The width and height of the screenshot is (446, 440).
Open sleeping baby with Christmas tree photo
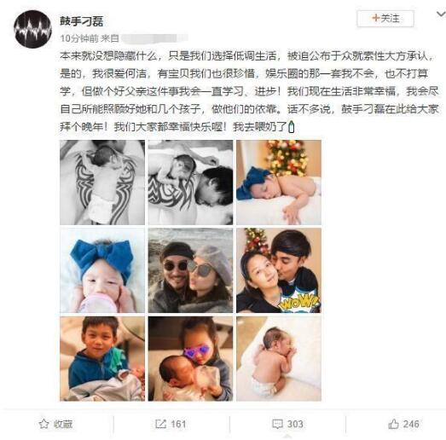(x=279, y=182)
